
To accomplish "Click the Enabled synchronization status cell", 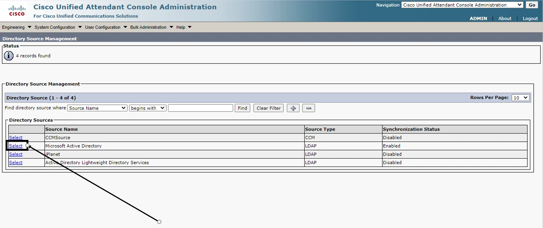I will pos(455,146).
